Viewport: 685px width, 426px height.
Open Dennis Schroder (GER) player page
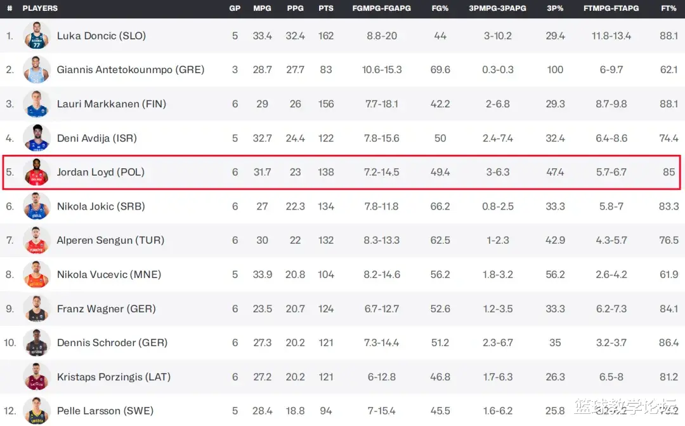pyautogui.click(x=112, y=342)
